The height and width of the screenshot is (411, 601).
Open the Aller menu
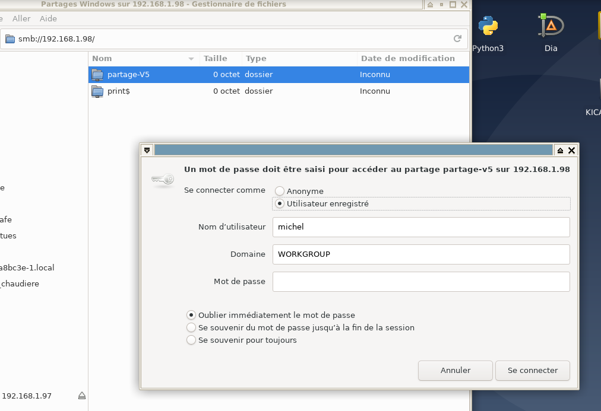click(x=21, y=19)
